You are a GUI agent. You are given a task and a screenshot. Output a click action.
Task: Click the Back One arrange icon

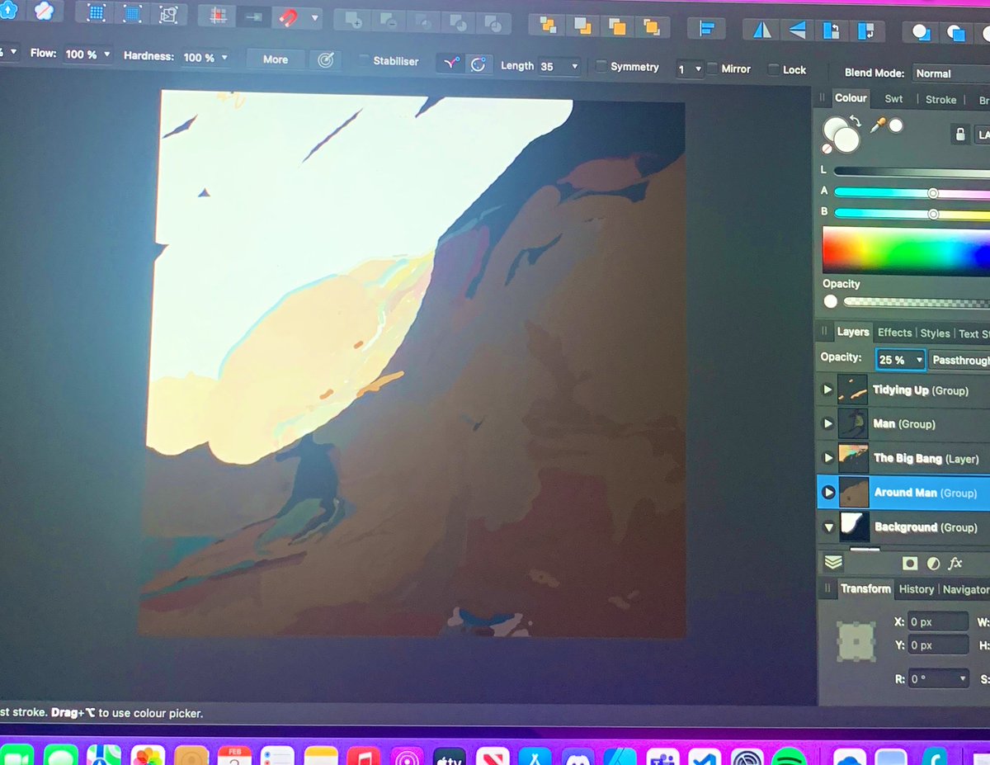582,26
